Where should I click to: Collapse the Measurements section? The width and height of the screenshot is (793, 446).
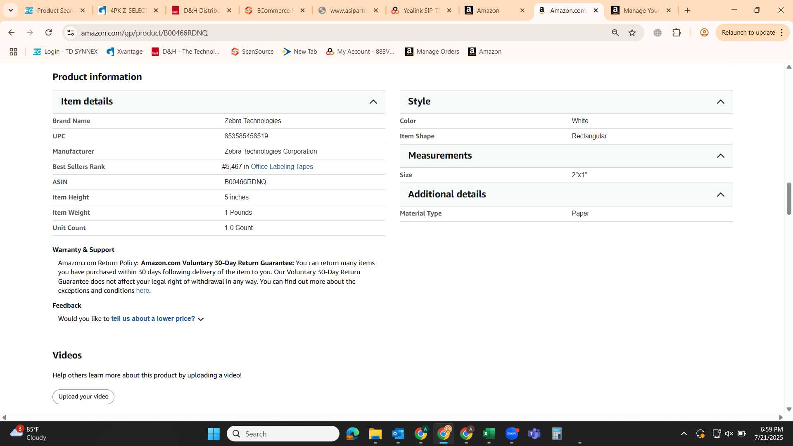tap(721, 156)
